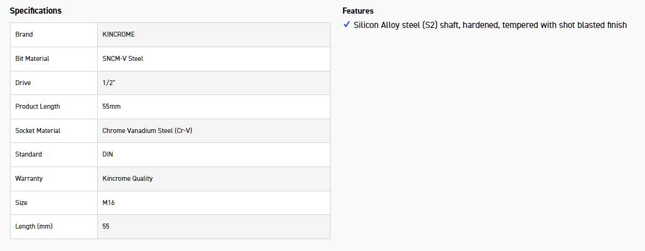This screenshot has width=645, height=251.
Task: Select the Warranty row label
Action: [x=29, y=178]
